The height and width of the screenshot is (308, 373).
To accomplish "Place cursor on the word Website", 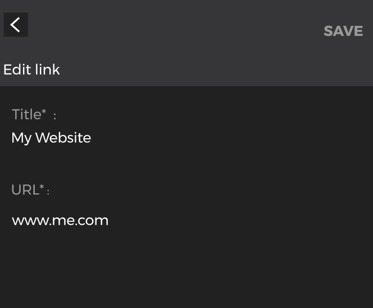I will [63, 138].
